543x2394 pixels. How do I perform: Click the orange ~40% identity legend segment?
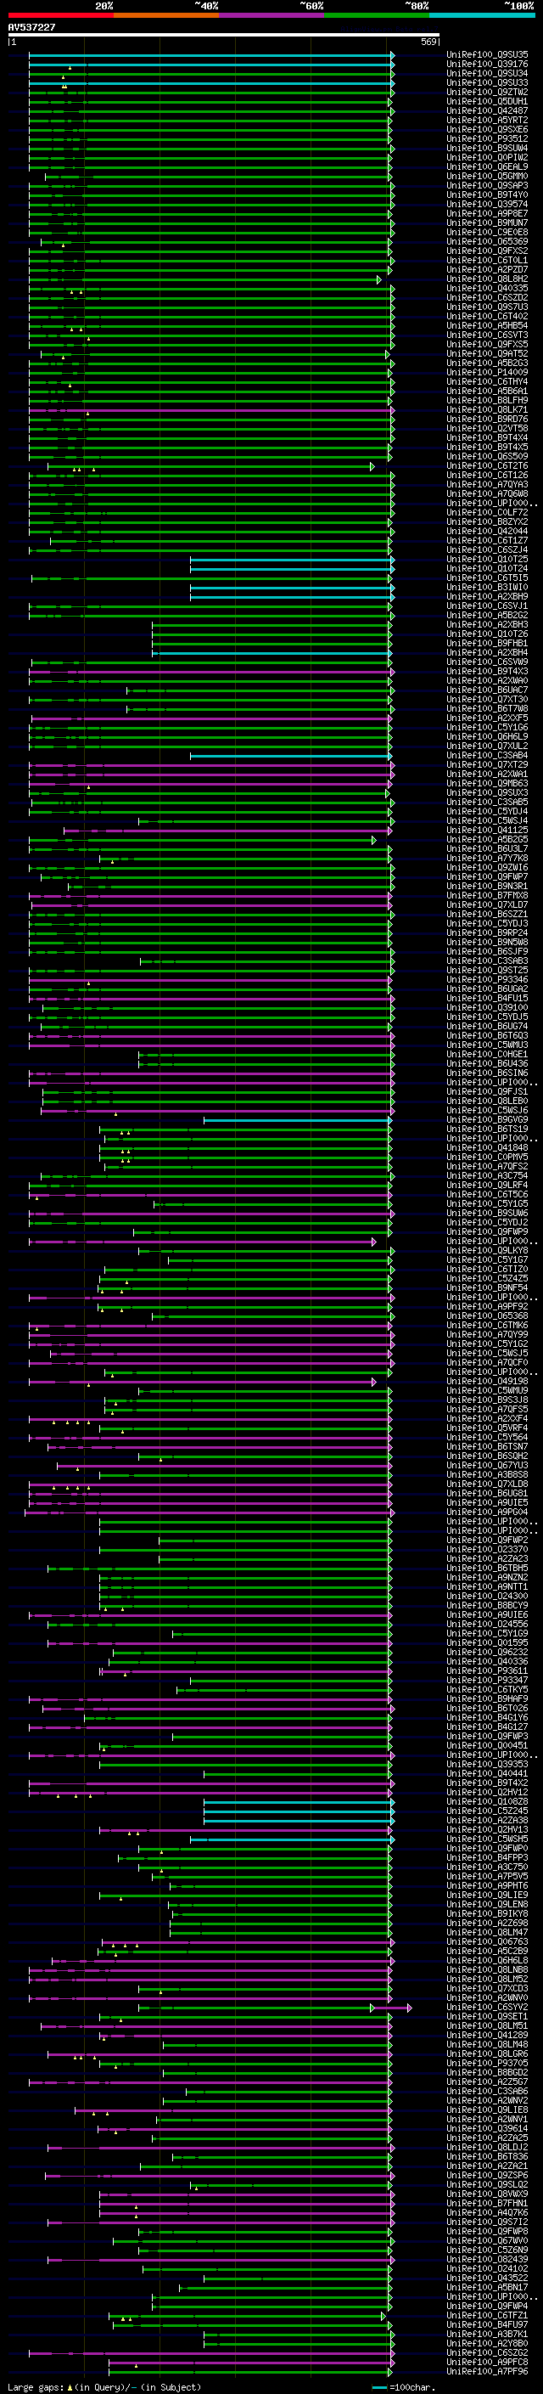(166, 15)
